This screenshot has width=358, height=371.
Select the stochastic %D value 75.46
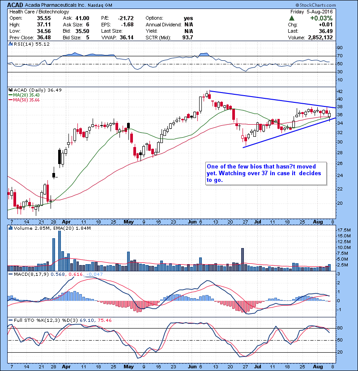104,320
